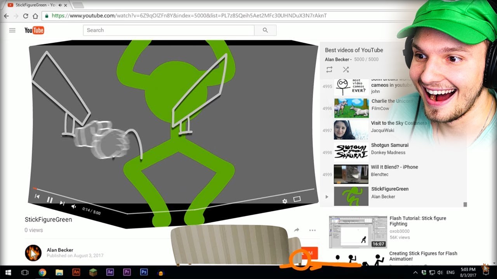This screenshot has height=279, width=497.
Task: Open Alan Becker channel avatar
Action: click(33, 253)
